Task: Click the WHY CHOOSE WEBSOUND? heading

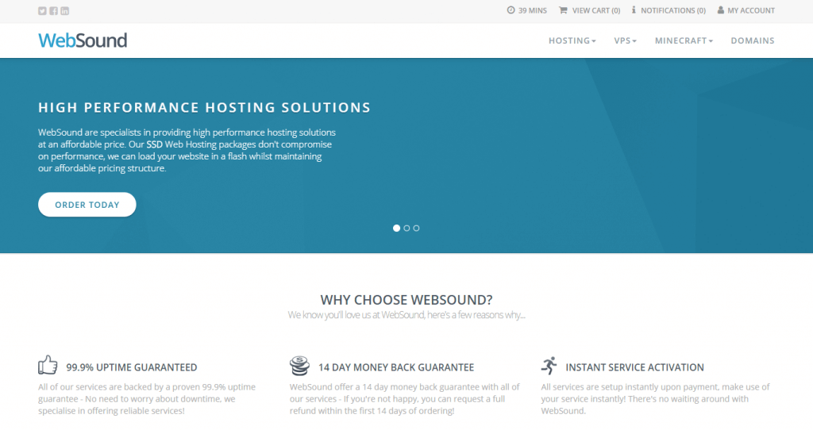Action: coord(406,299)
